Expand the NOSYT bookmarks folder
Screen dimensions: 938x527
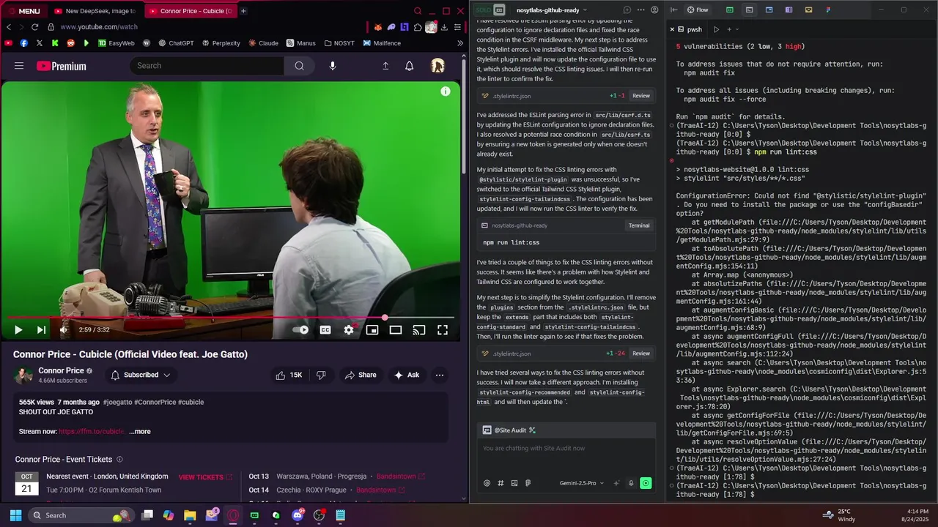tap(339, 43)
